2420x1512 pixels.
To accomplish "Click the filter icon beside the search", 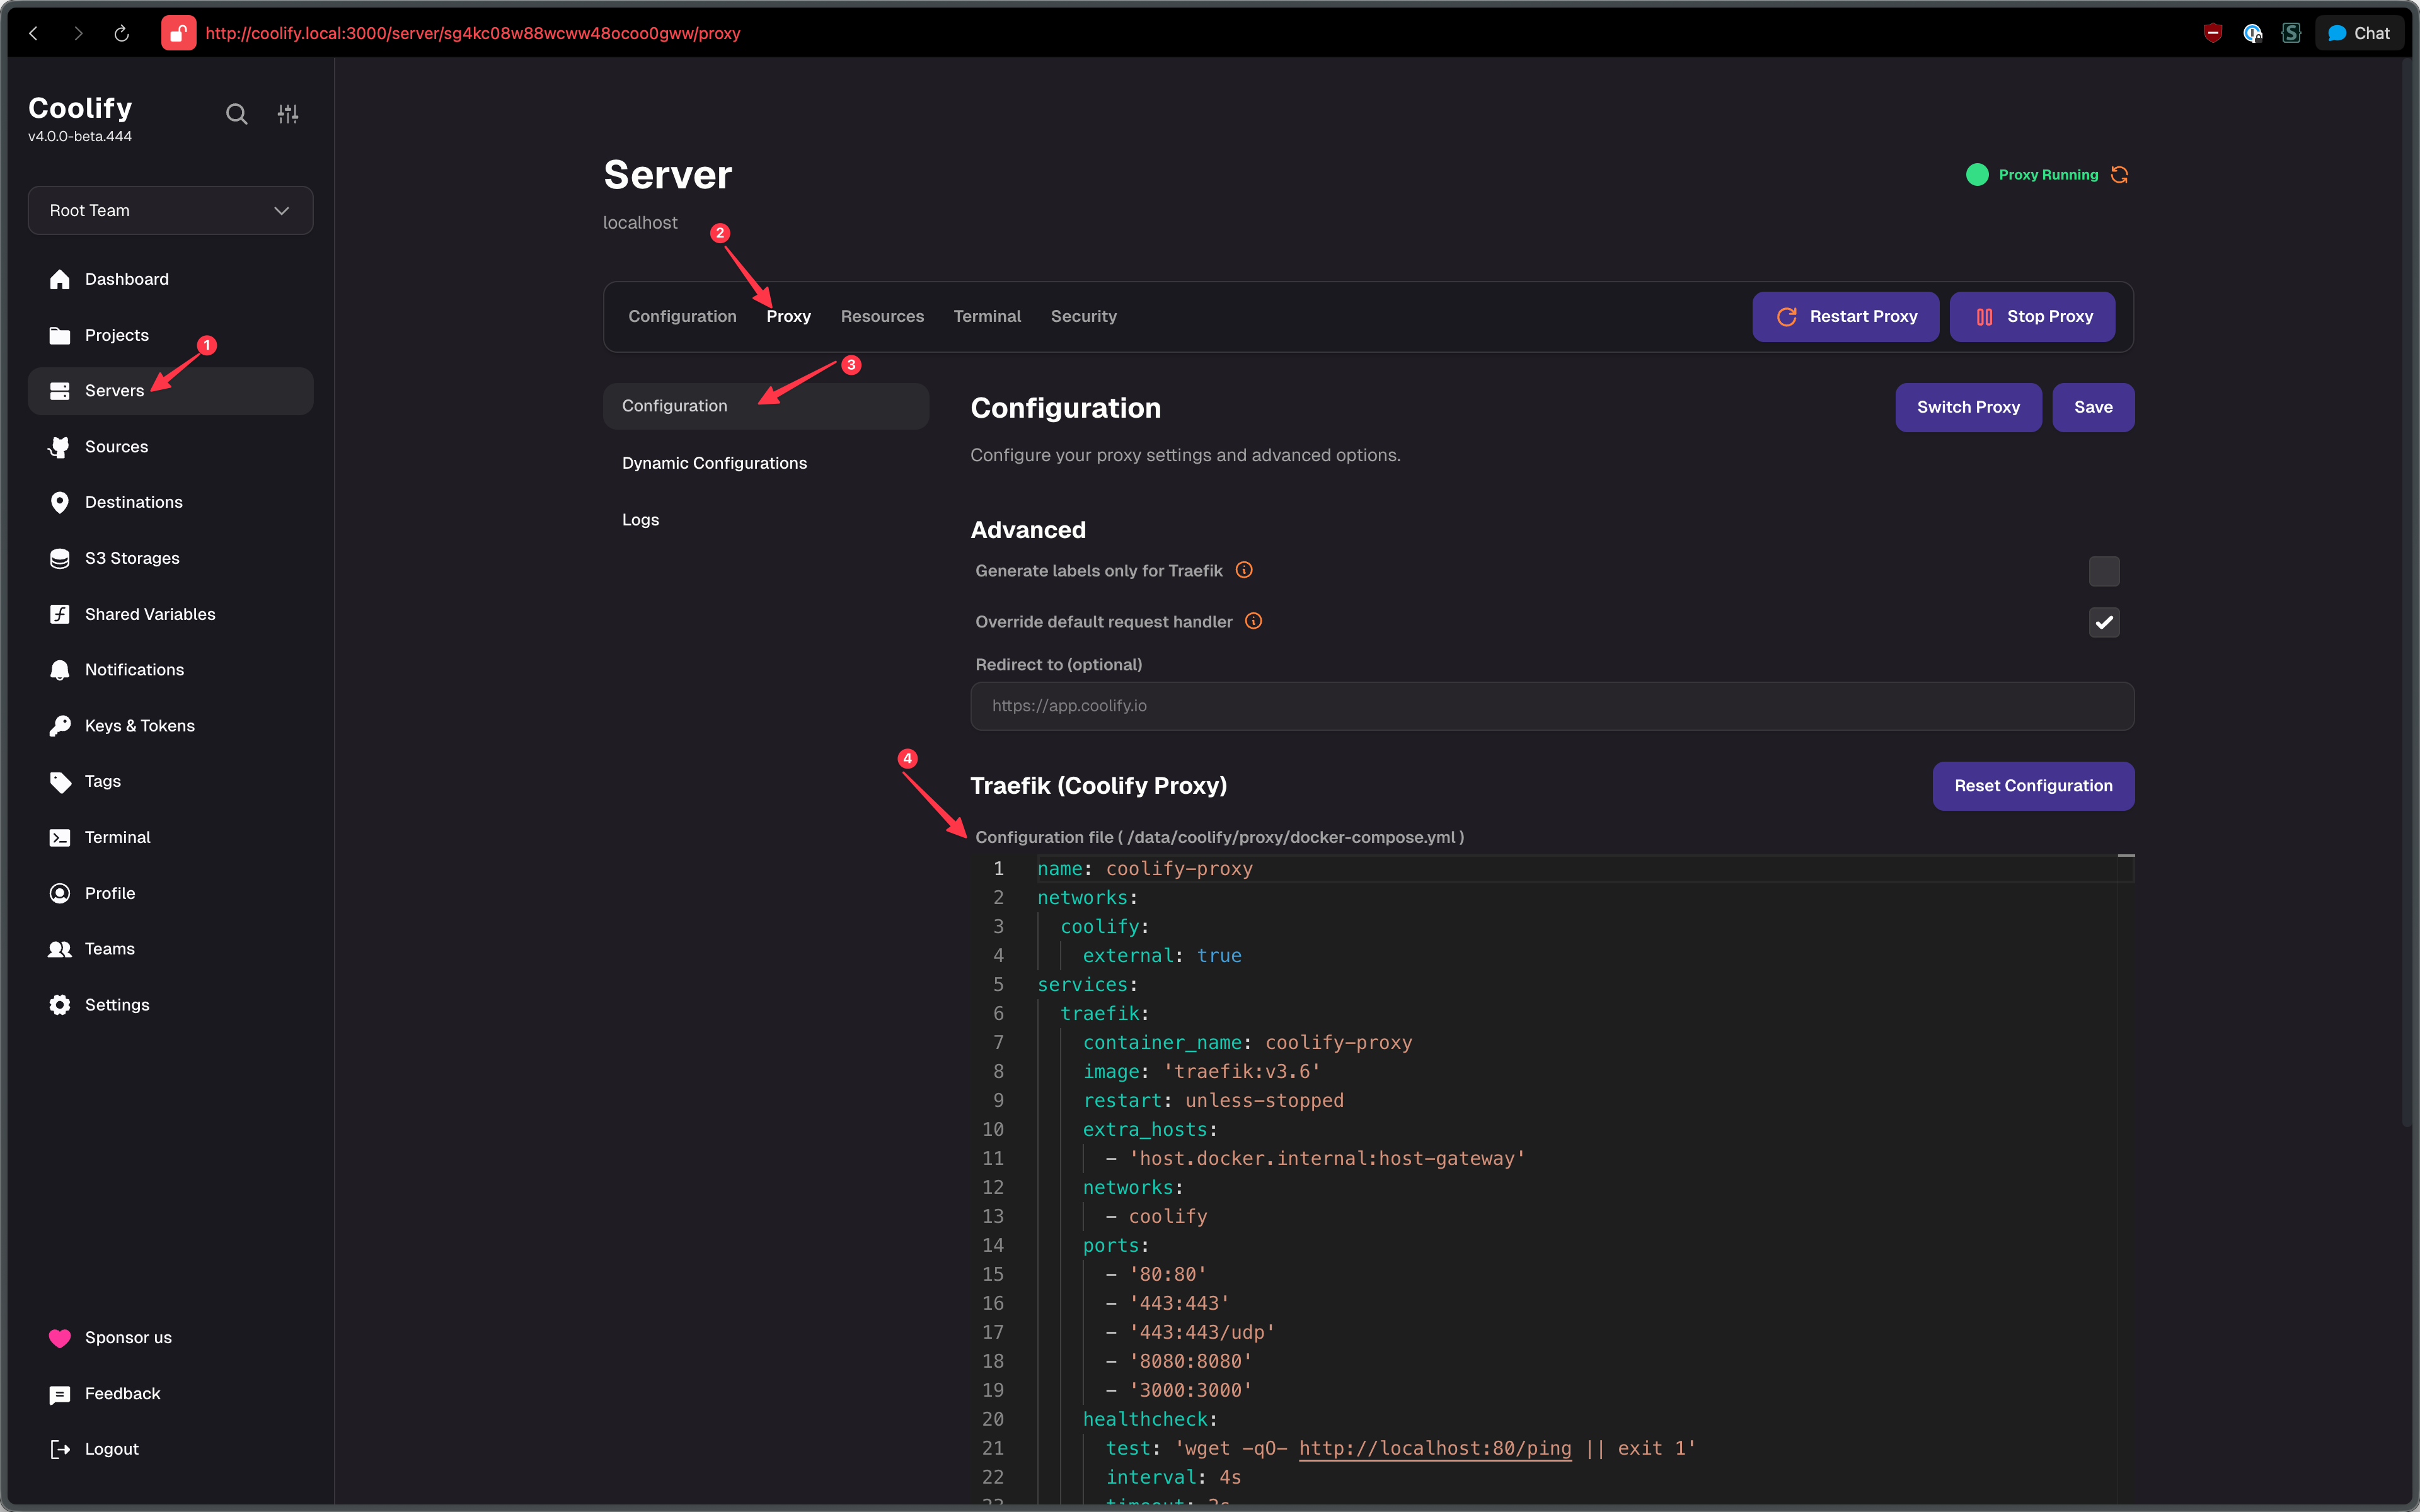I will (x=288, y=113).
